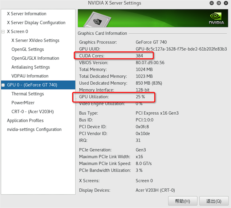Minimize the NVIDIA X Server Settings window

[x=212, y=3]
